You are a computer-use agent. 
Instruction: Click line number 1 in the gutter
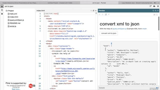(40, 14)
